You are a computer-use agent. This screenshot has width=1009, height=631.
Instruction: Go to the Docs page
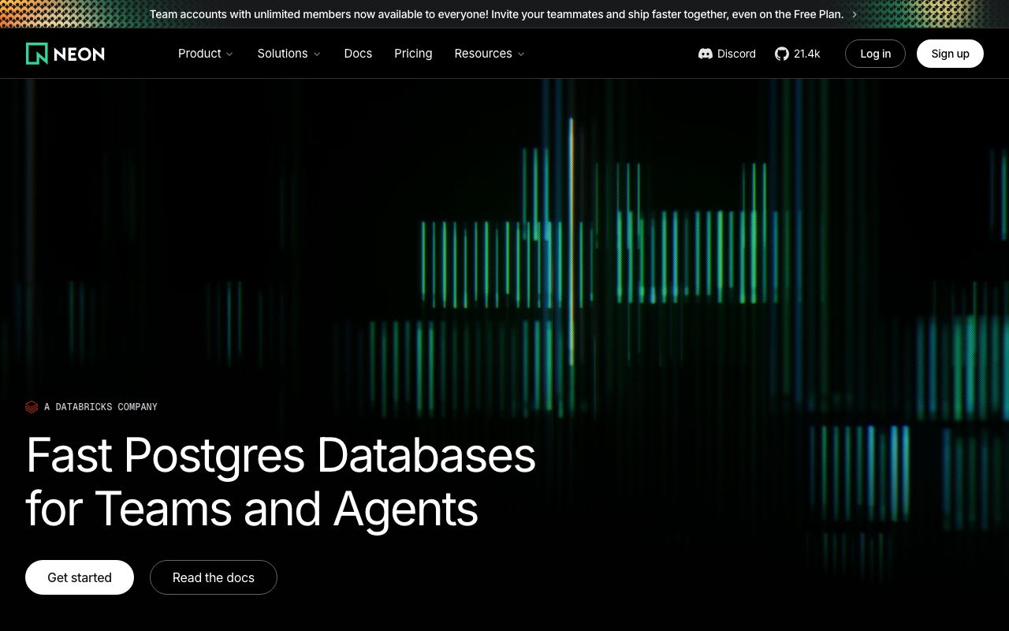[358, 54]
